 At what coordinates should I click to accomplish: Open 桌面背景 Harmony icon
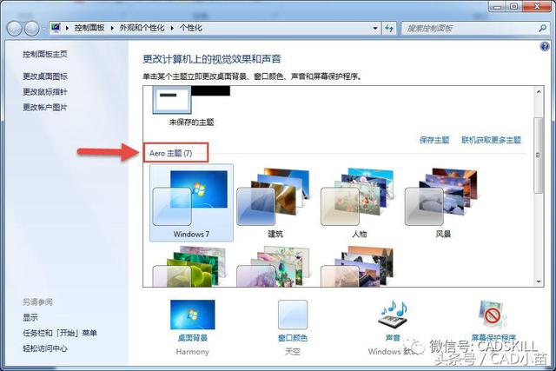(x=193, y=315)
